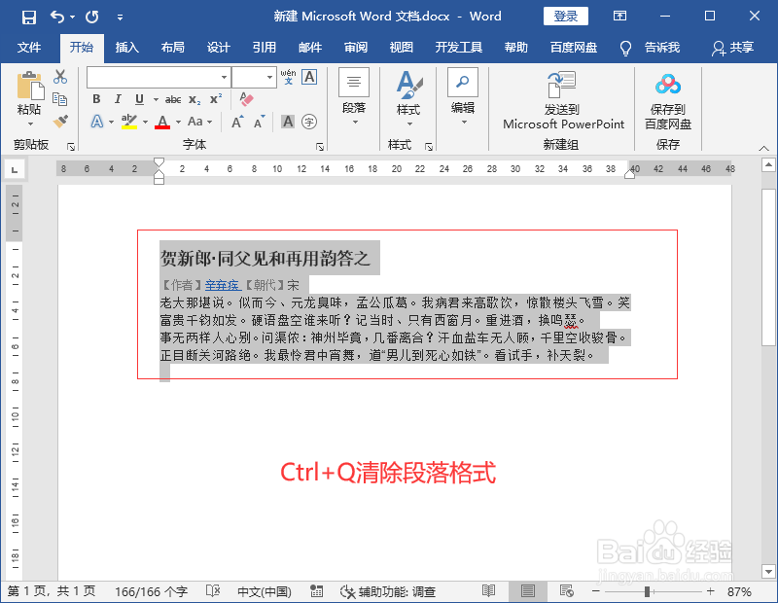Image resolution: width=778 pixels, height=603 pixels.
Task: Switch to the 审阅 (Review) tab
Action: pyautogui.click(x=356, y=48)
